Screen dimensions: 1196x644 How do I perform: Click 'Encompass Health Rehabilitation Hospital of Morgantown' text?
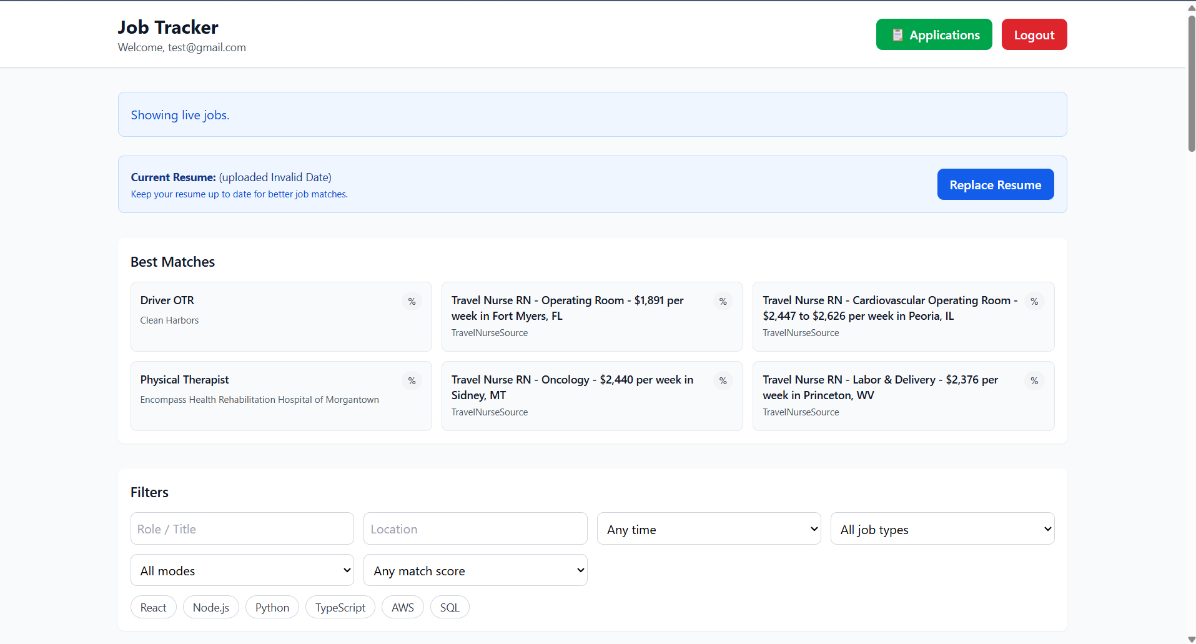(x=259, y=400)
